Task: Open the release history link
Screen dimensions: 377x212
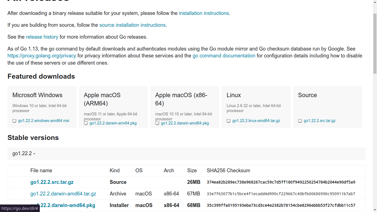Action: (42, 37)
